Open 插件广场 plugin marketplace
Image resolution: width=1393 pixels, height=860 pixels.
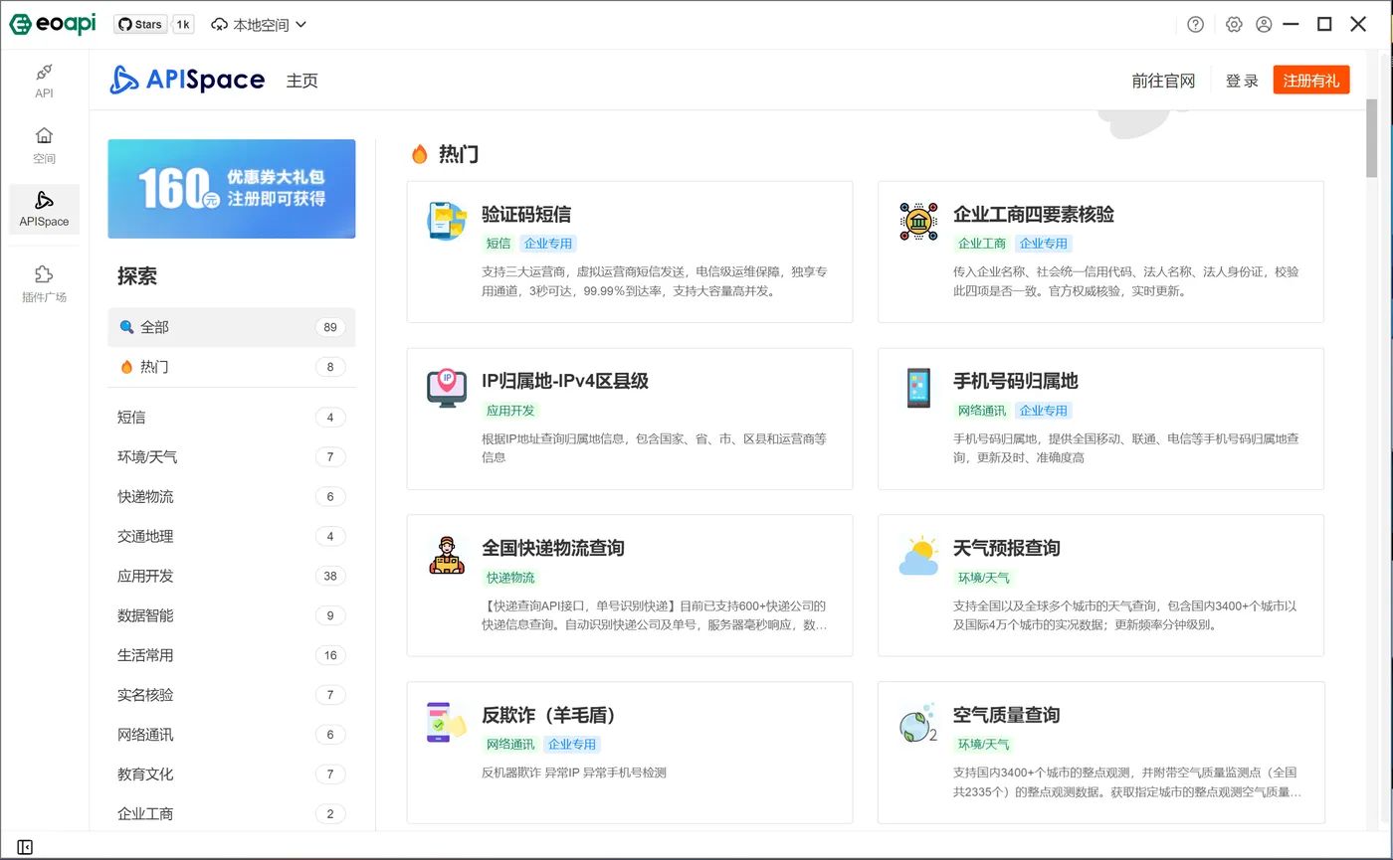point(44,283)
